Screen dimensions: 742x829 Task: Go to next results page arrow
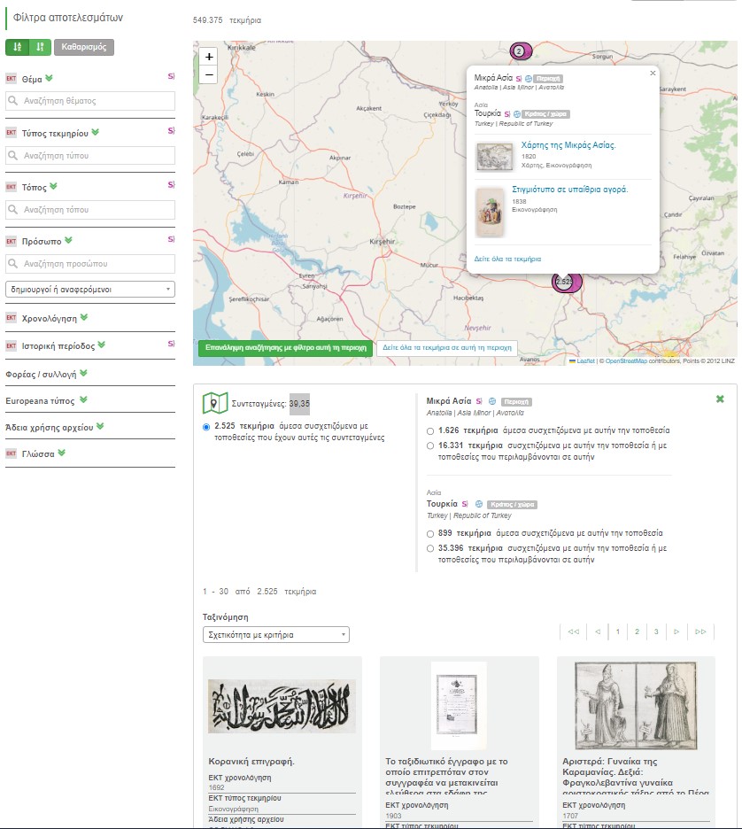(x=677, y=631)
